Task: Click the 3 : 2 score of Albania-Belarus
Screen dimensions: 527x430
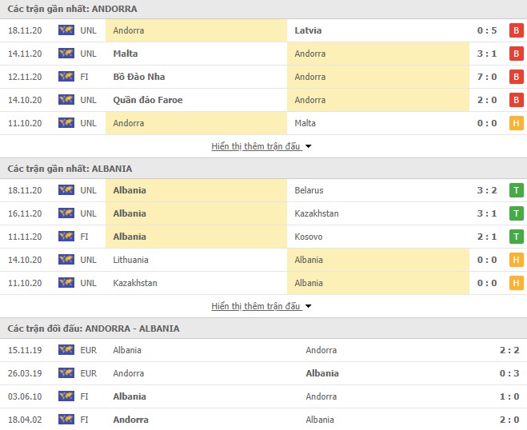Action: tap(487, 190)
